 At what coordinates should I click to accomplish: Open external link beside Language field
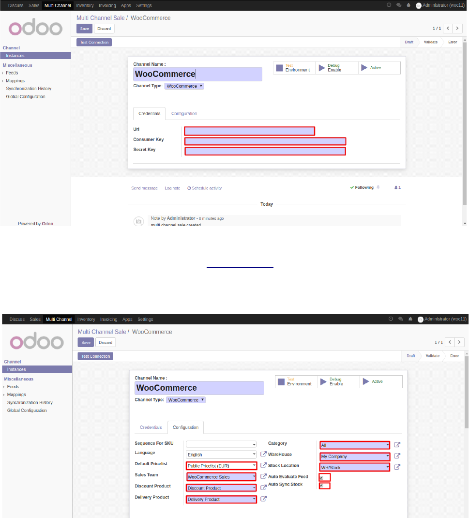263,454
